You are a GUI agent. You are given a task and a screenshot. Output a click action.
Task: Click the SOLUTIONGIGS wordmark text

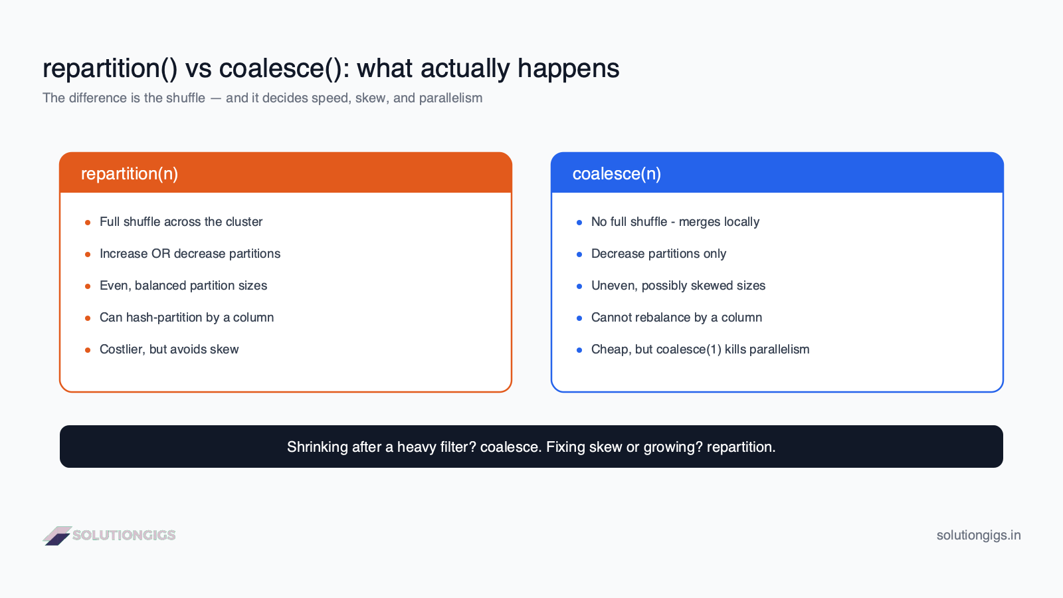pos(124,536)
